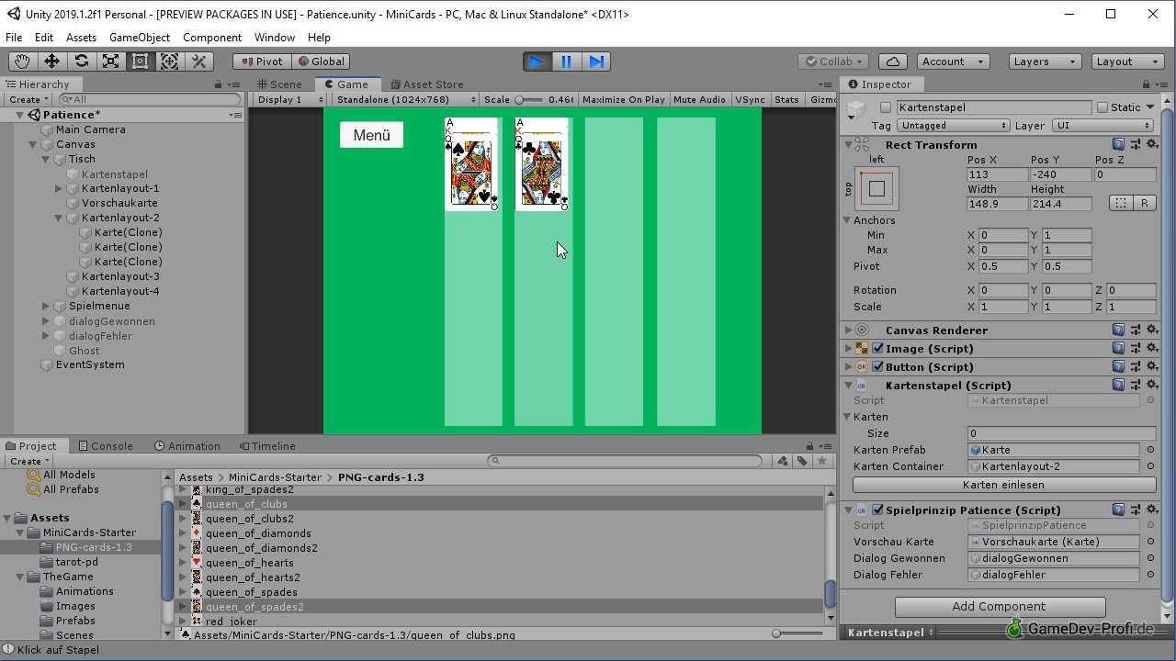Image resolution: width=1176 pixels, height=661 pixels.
Task: Open the Layout dropdown
Action: click(1127, 62)
